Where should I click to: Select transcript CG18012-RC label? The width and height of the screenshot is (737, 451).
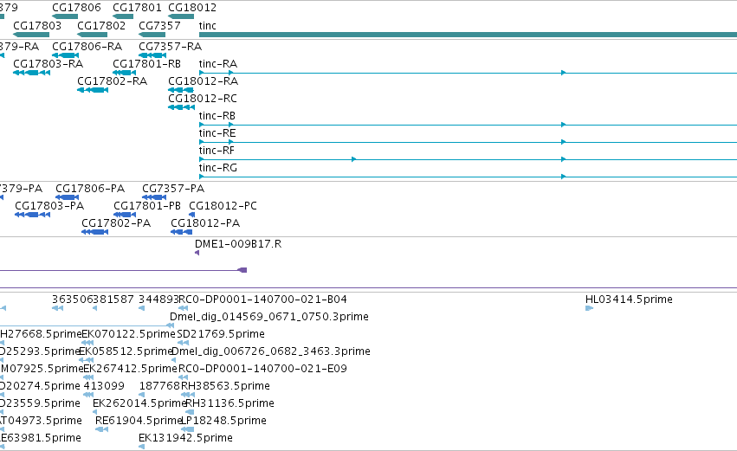pyautogui.click(x=203, y=99)
